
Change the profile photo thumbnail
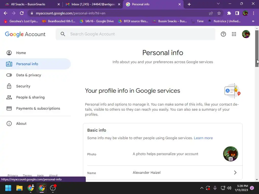230,154
